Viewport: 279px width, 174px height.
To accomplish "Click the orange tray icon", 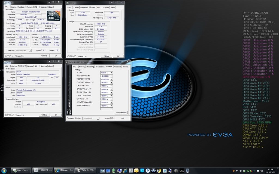I will tap(234, 171).
